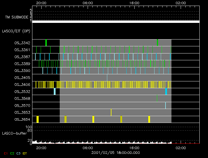Select the green marker in OS_3568 row
This screenshot has width=208, height=158.
pyautogui.click(x=157, y=98)
